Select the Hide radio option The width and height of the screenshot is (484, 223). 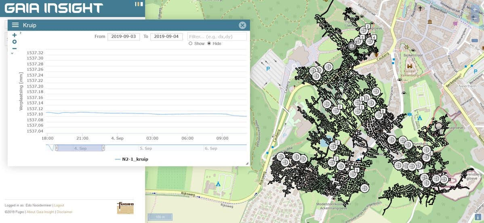209,44
